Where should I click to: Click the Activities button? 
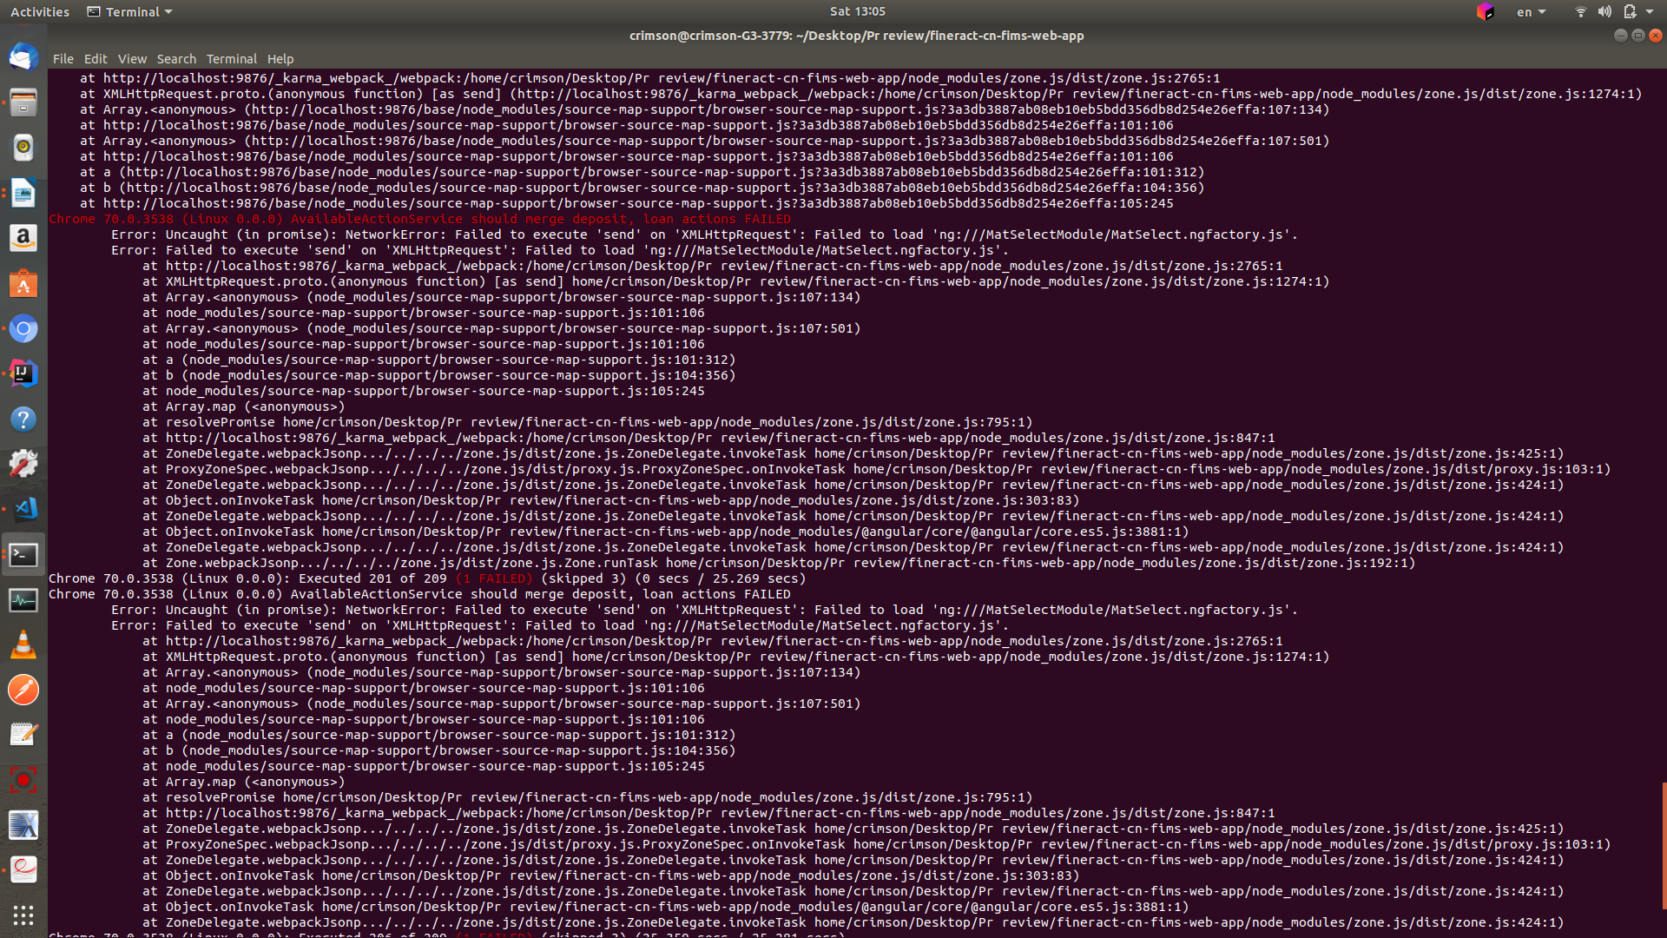click(x=40, y=11)
